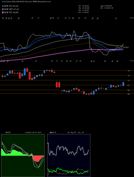
Task: Click the 67 price axis label
Action: [x=128, y=86]
